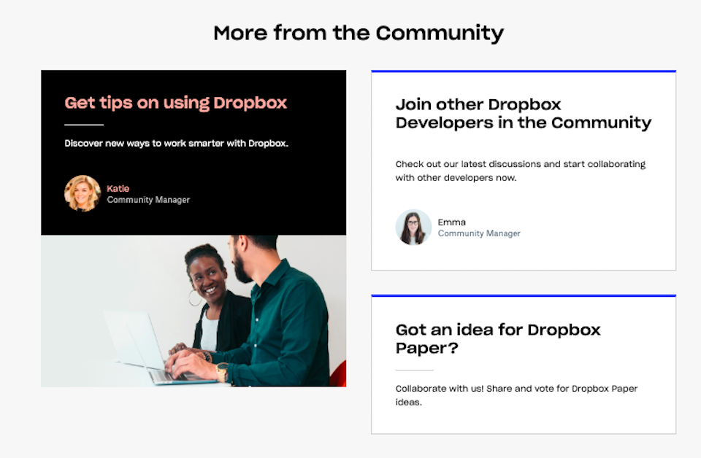The width and height of the screenshot is (701, 458).
Task: Open 'Join other Dropbox Developers in the Community'
Action: pyautogui.click(x=523, y=114)
